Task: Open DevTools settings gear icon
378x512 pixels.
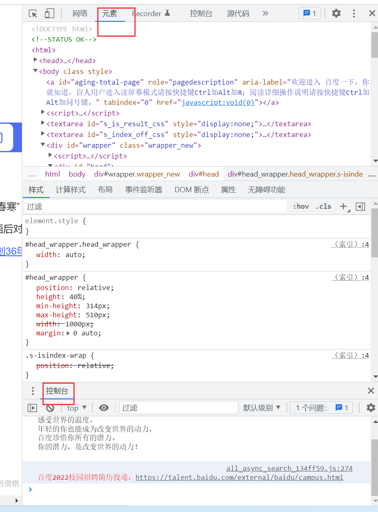Action: click(336, 14)
